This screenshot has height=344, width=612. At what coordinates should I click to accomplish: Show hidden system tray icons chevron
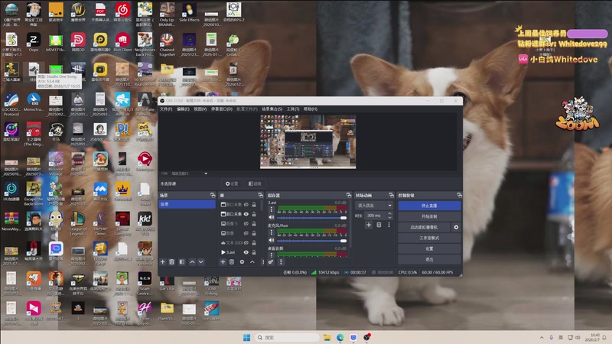click(542, 338)
